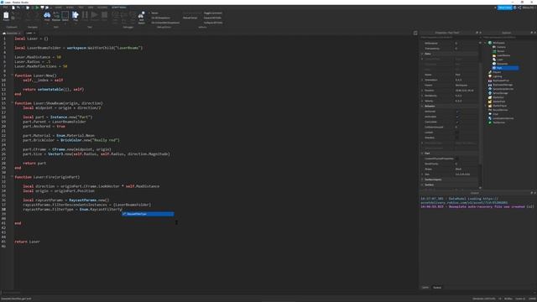Select TestService in Explorer
This screenshot has width=537, height=302.
pos(498,122)
